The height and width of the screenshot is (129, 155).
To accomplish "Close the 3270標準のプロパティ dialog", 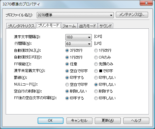I will [x=146, y=3].
